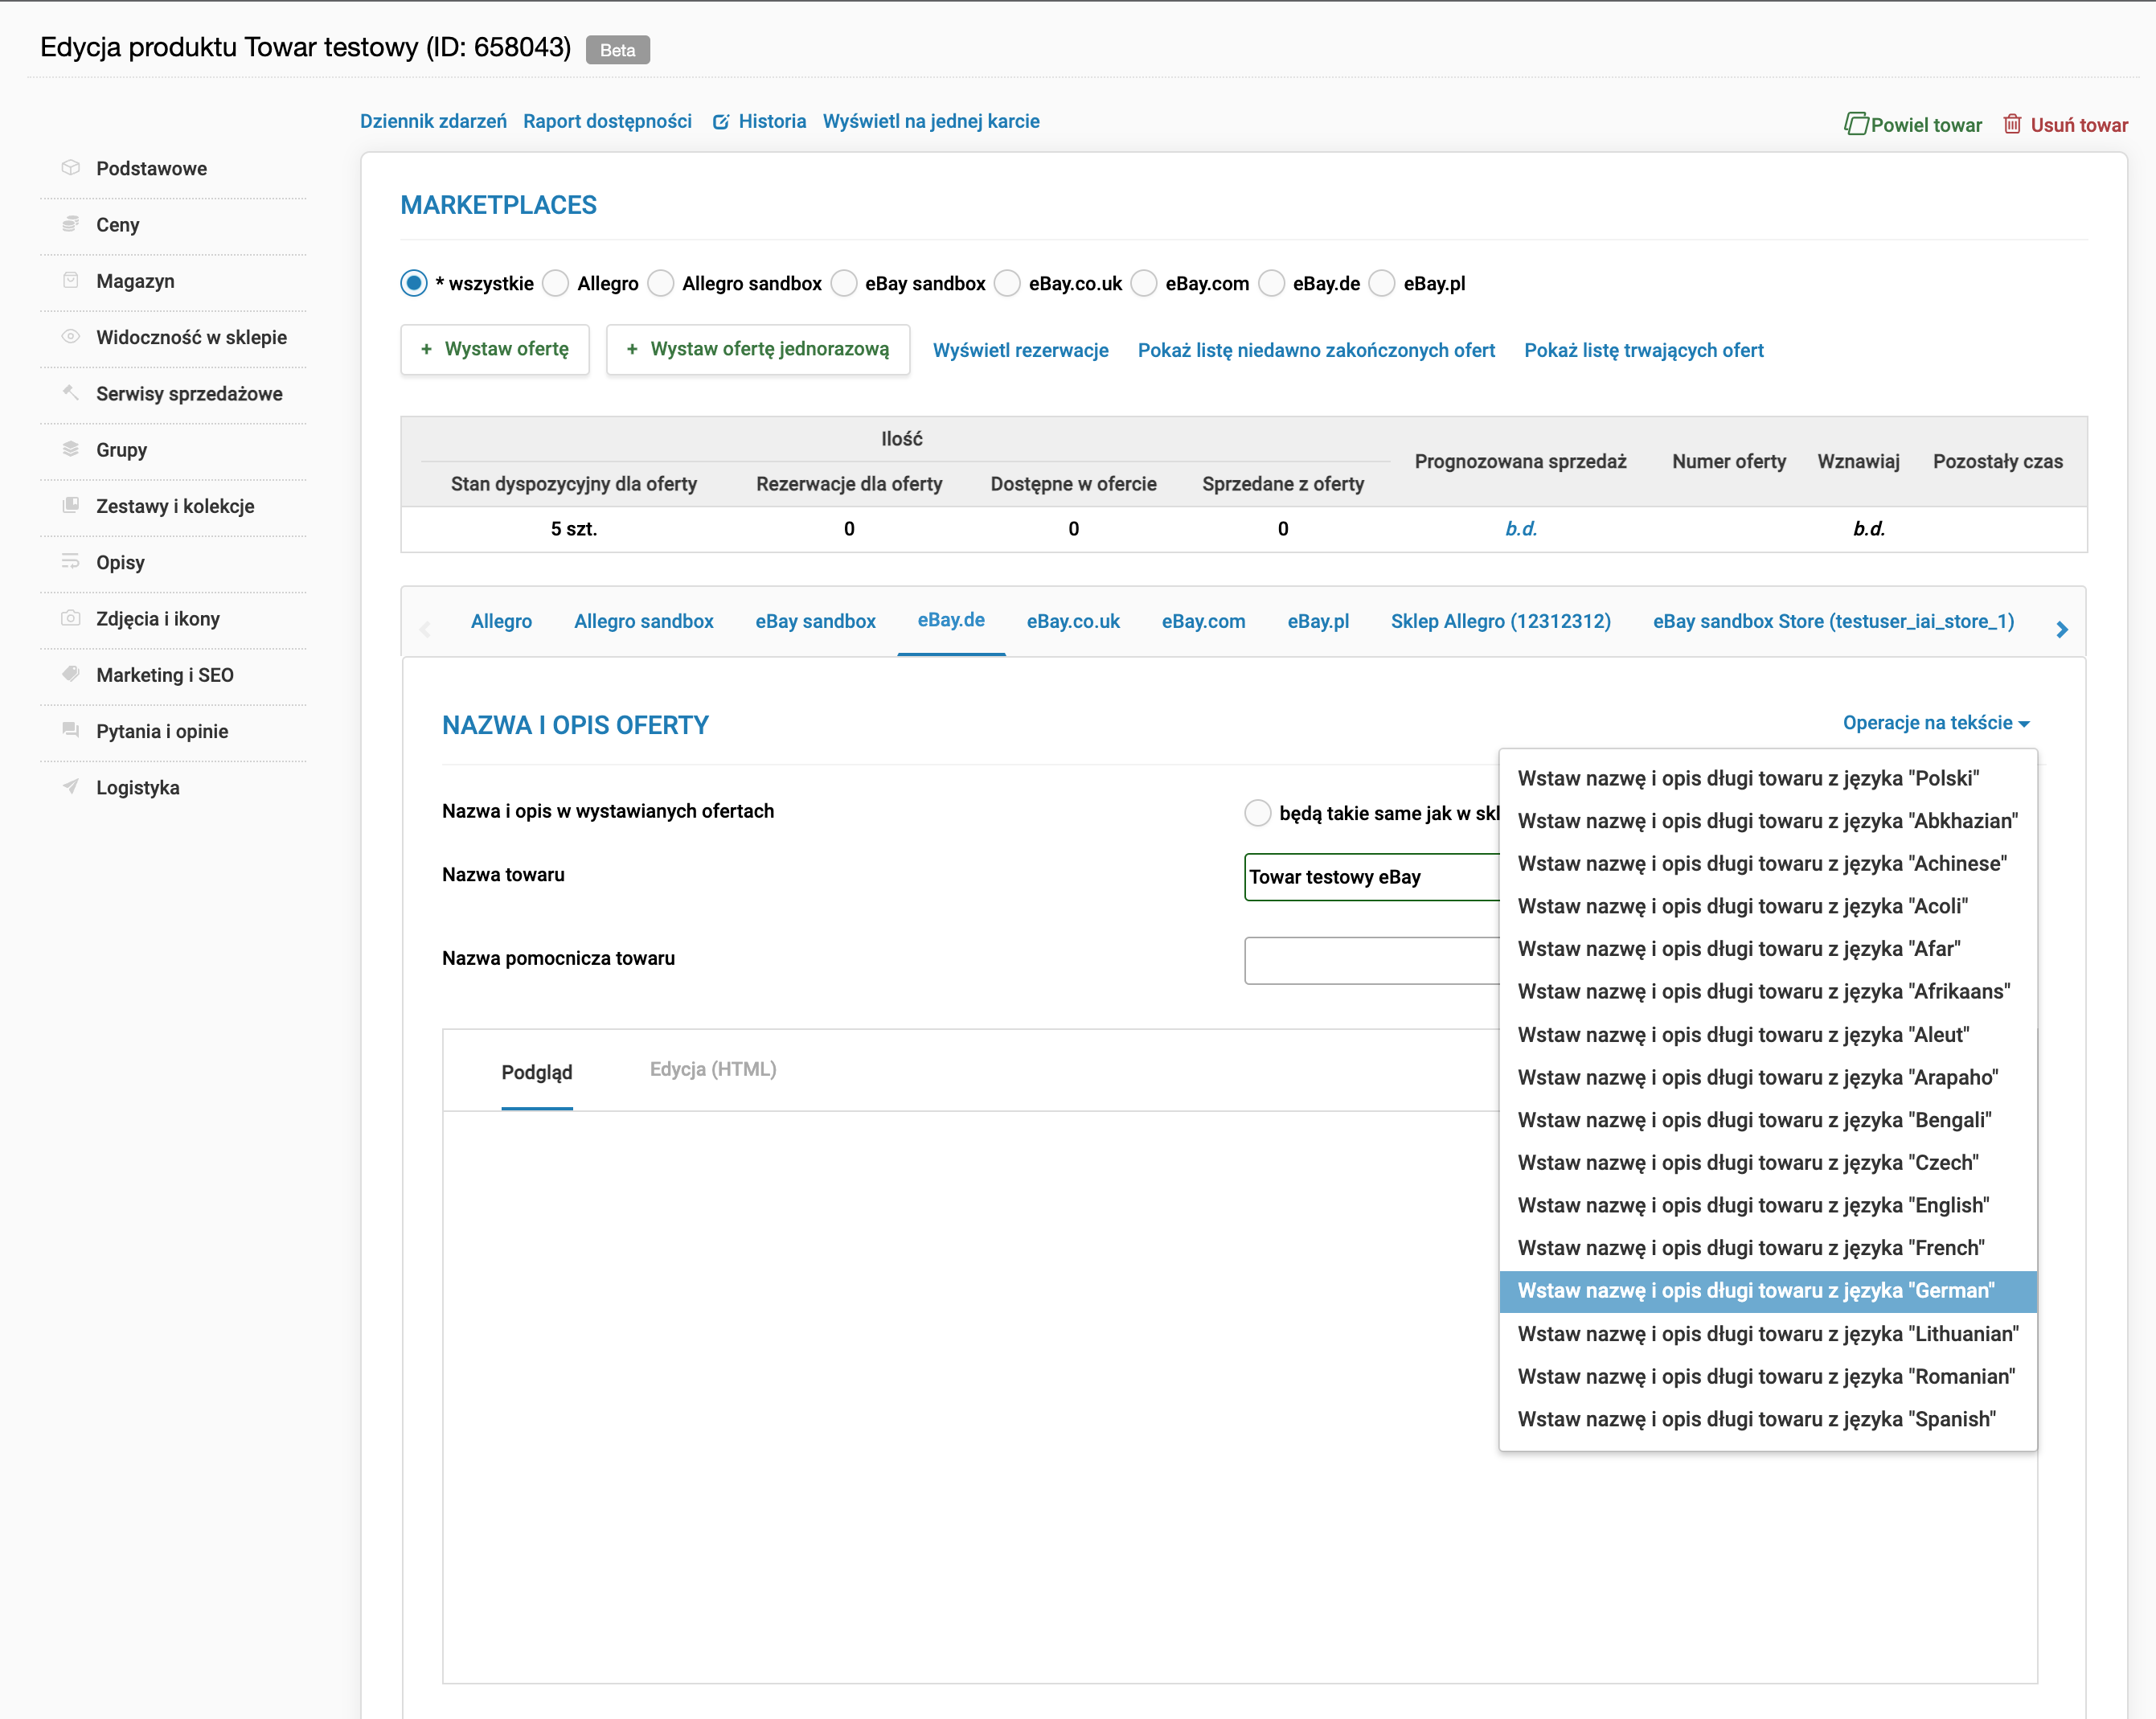Click the tag icon beside Marketing i SEO
This screenshot has height=1719, width=2156.
(x=70, y=674)
